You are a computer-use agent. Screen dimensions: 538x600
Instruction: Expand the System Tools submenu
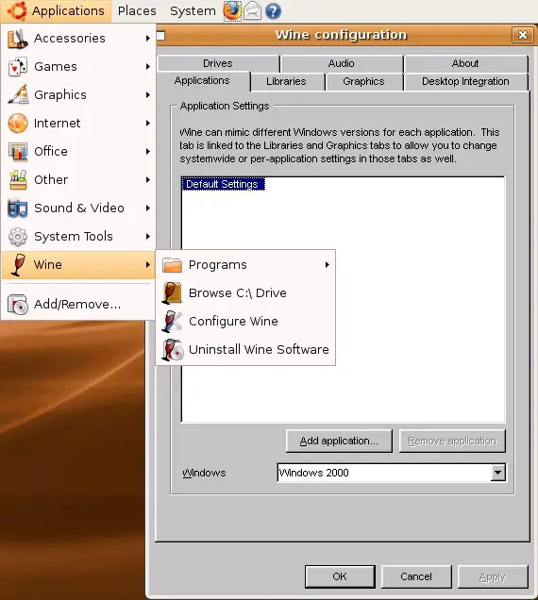(x=78, y=237)
